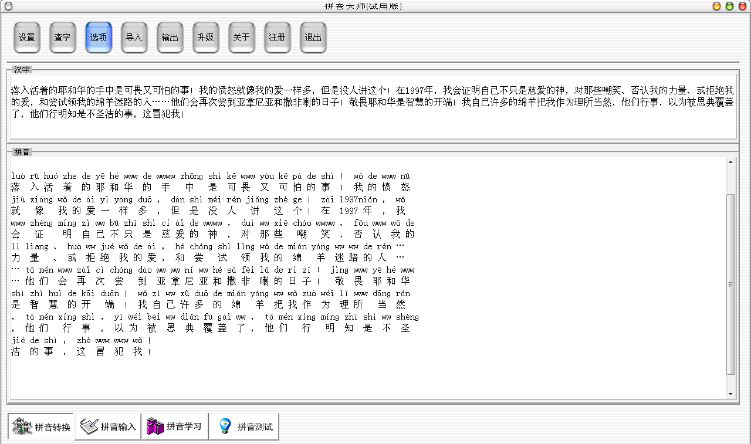This screenshot has width=751, height=444.
Task: Click the pinyin pane scroll-down arrow
Action: coord(730,394)
